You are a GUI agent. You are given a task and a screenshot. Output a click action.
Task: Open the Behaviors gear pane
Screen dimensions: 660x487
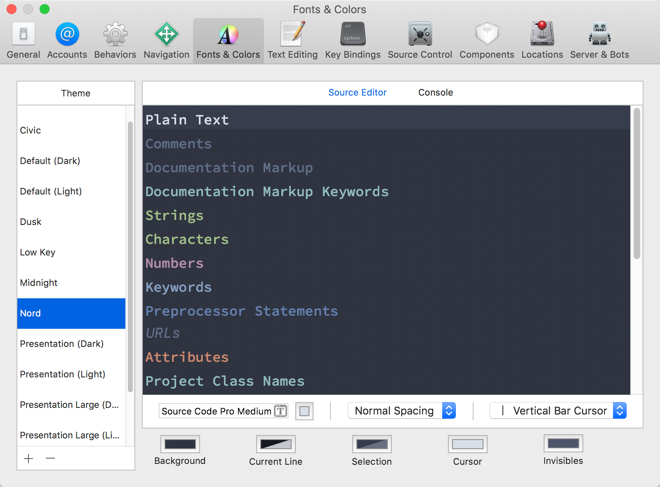pos(115,41)
